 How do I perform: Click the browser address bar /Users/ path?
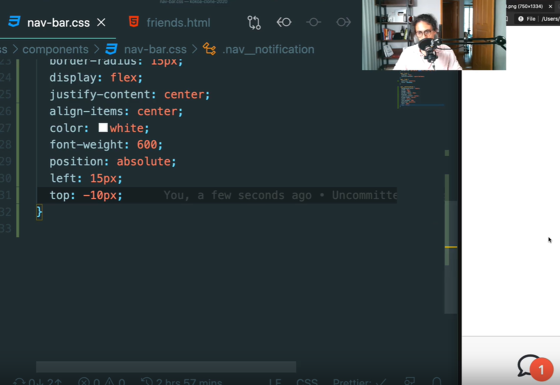coord(550,19)
